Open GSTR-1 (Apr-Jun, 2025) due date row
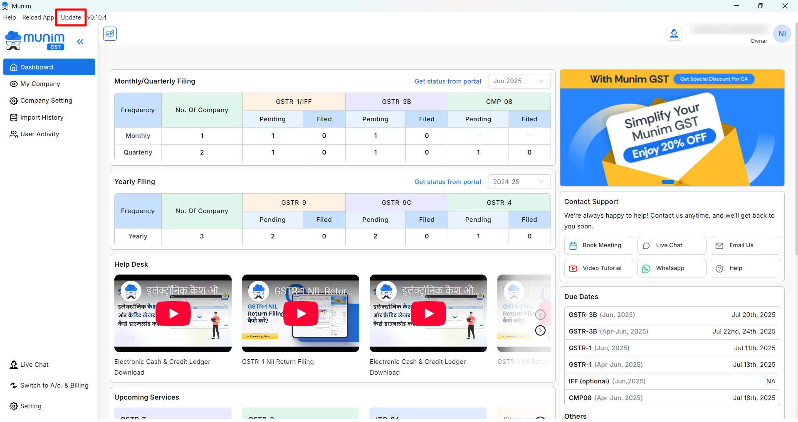This screenshot has width=798, height=422. pos(672,365)
